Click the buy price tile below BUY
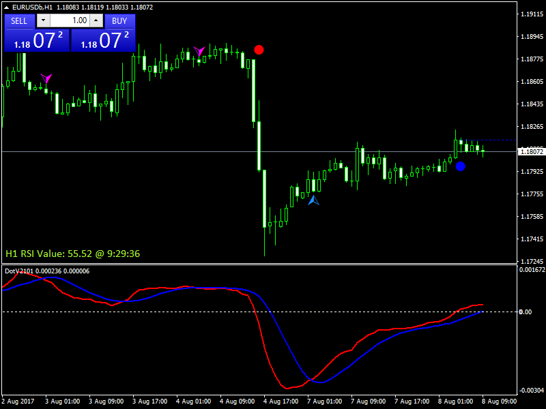 tap(103, 40)
